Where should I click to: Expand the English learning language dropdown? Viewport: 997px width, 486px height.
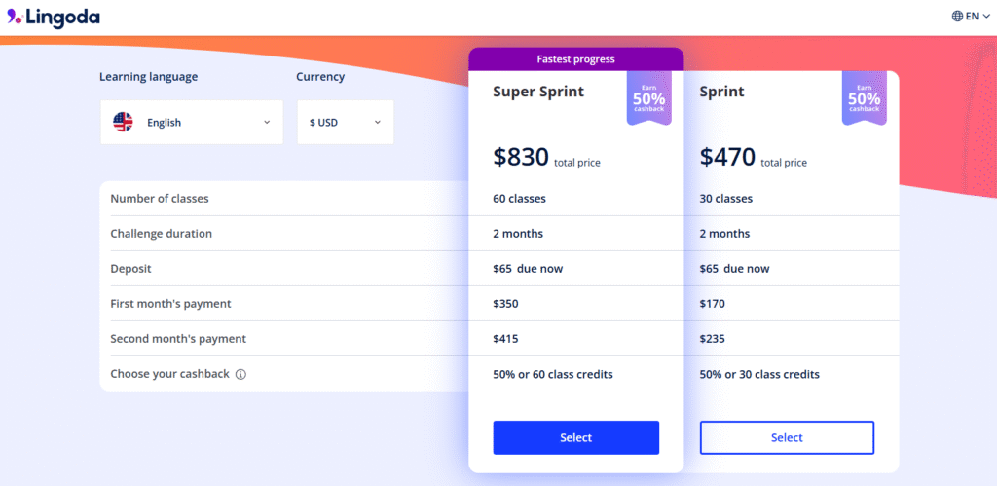click(192, 122)
